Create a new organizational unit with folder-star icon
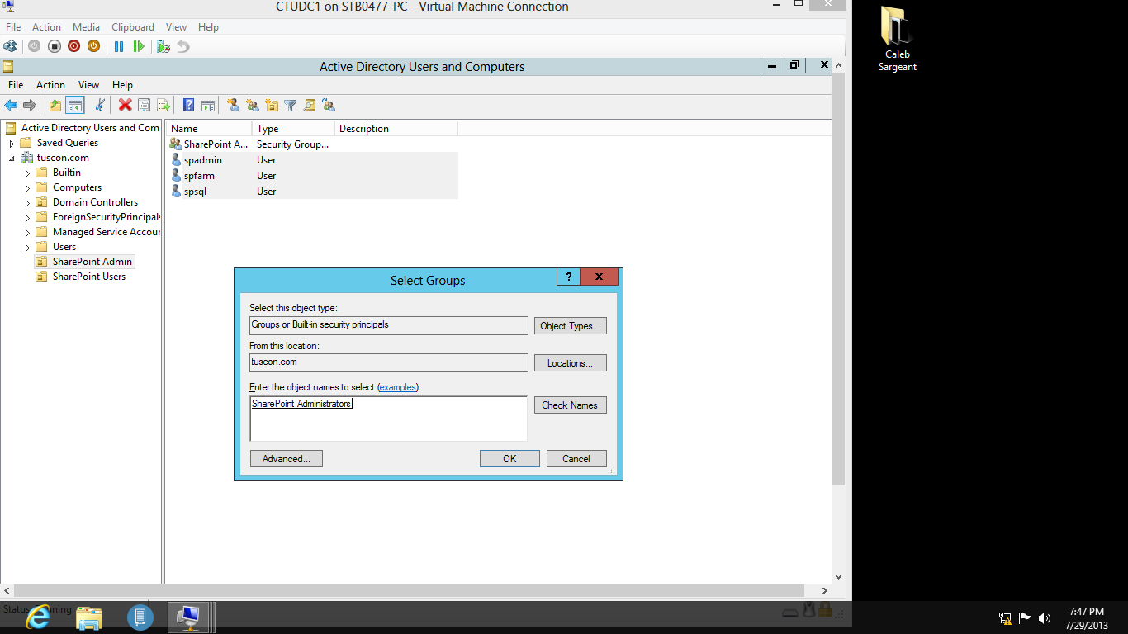 pyautogui.click(x=272, y=105)
